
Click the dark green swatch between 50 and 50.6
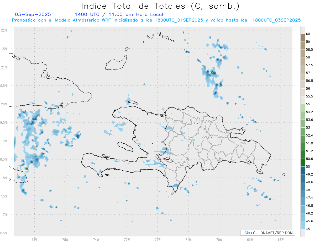[303, 163]
